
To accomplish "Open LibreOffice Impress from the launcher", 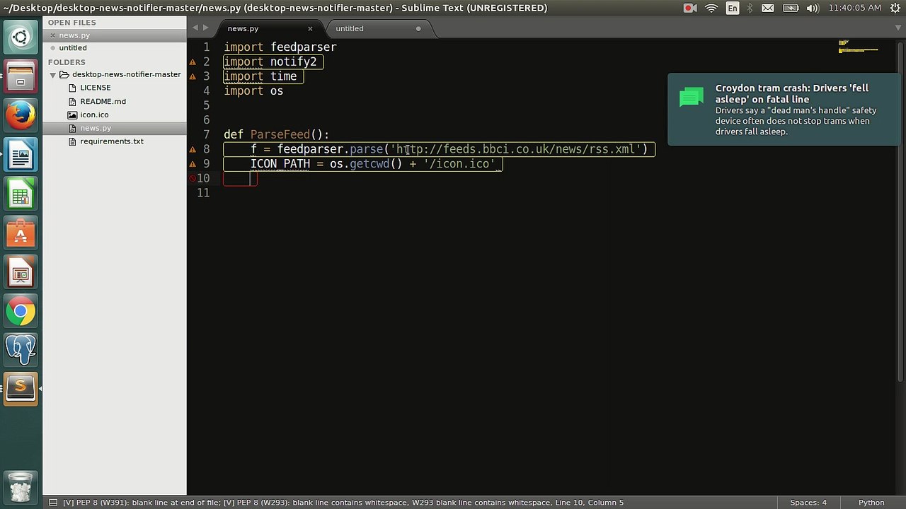I will [x=21, y=272].
